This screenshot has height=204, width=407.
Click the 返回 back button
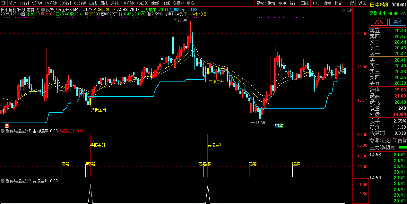pos(362,3)
